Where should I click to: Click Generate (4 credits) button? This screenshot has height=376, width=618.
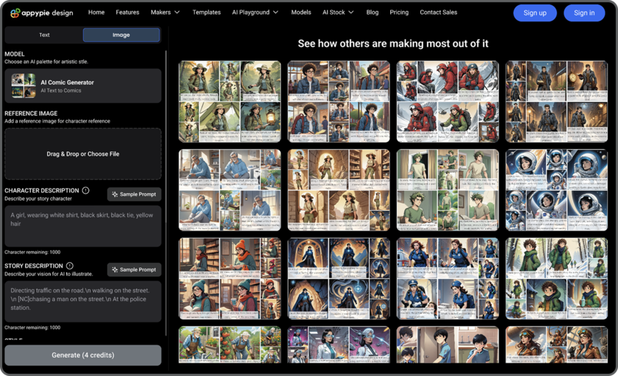coord(83,355)
